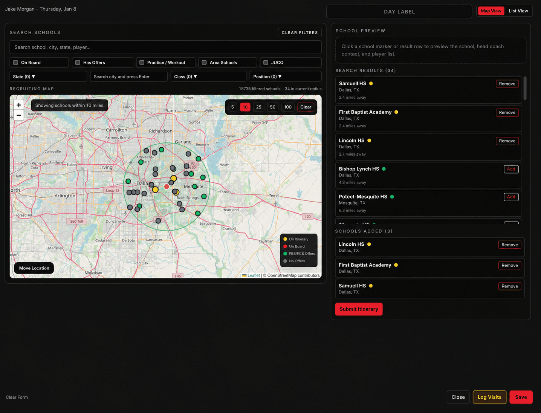The width and height of the screenshot is (541, 413).
Task: Remove First Baptist Academy from Schools Added
Action: click(x=510, y=266)
